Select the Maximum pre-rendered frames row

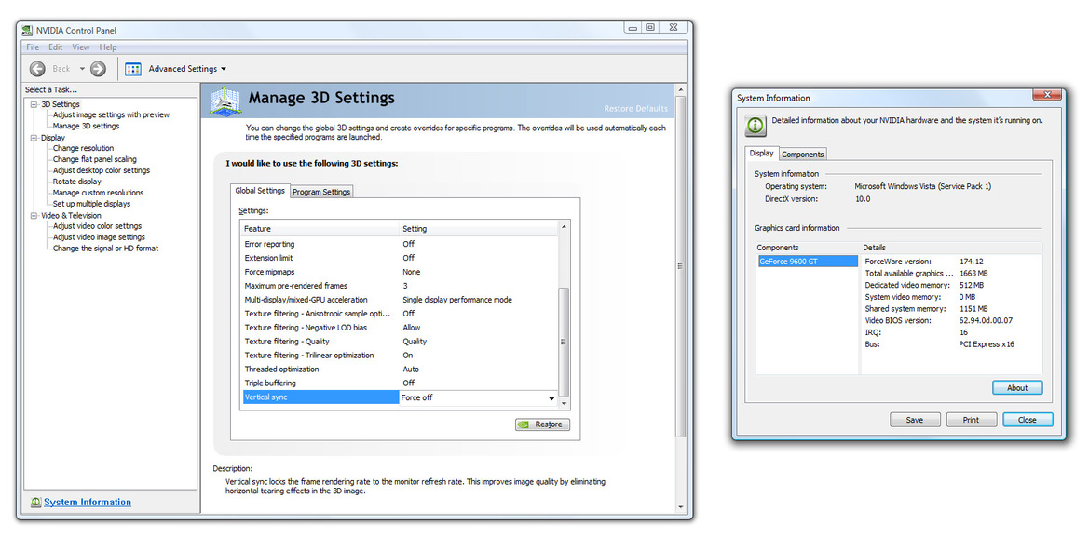(400, 286)
